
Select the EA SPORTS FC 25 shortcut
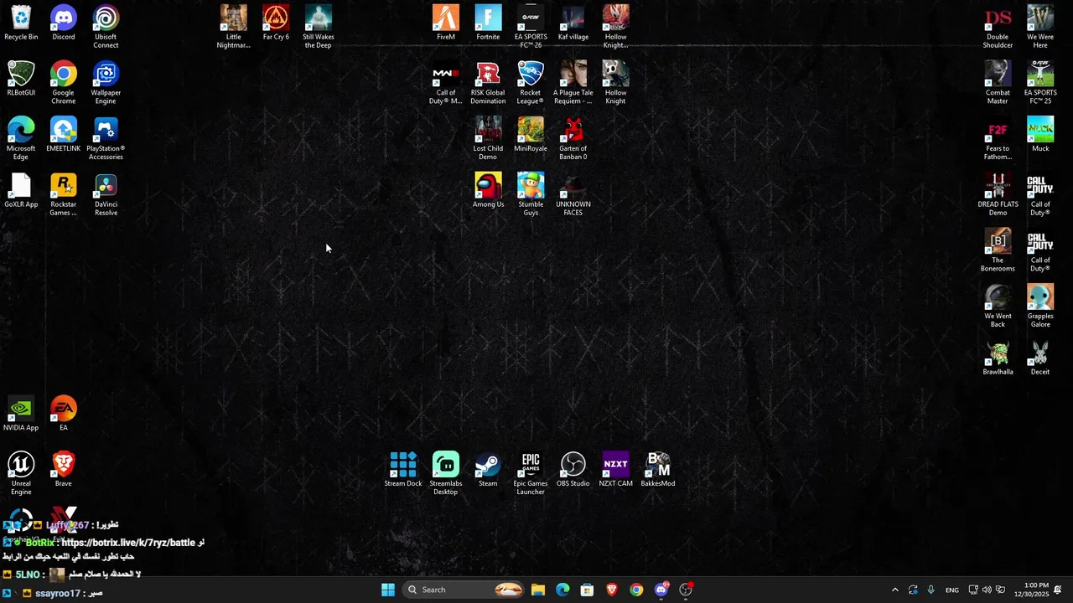pos(1040,83)
